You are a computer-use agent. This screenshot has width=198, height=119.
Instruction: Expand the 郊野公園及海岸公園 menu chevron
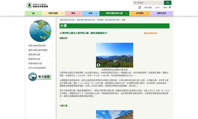[x=127, y=13]
